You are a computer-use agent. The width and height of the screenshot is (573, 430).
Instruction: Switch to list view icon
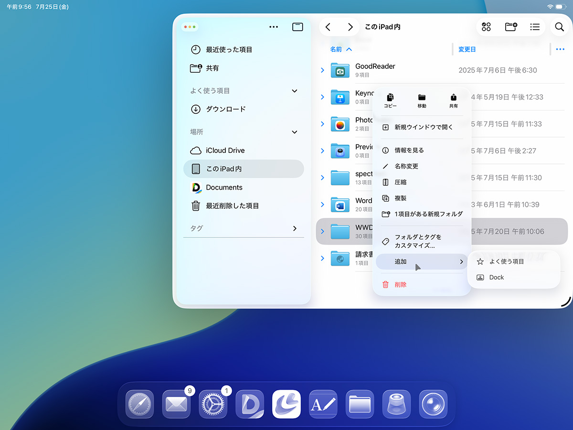(x=535, y=27)
